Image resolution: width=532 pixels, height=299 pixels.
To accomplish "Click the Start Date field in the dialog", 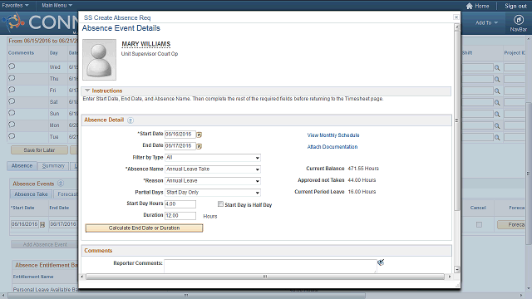I will 180,135.
